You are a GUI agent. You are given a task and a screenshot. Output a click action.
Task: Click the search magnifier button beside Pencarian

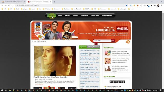tap(113, 41)
